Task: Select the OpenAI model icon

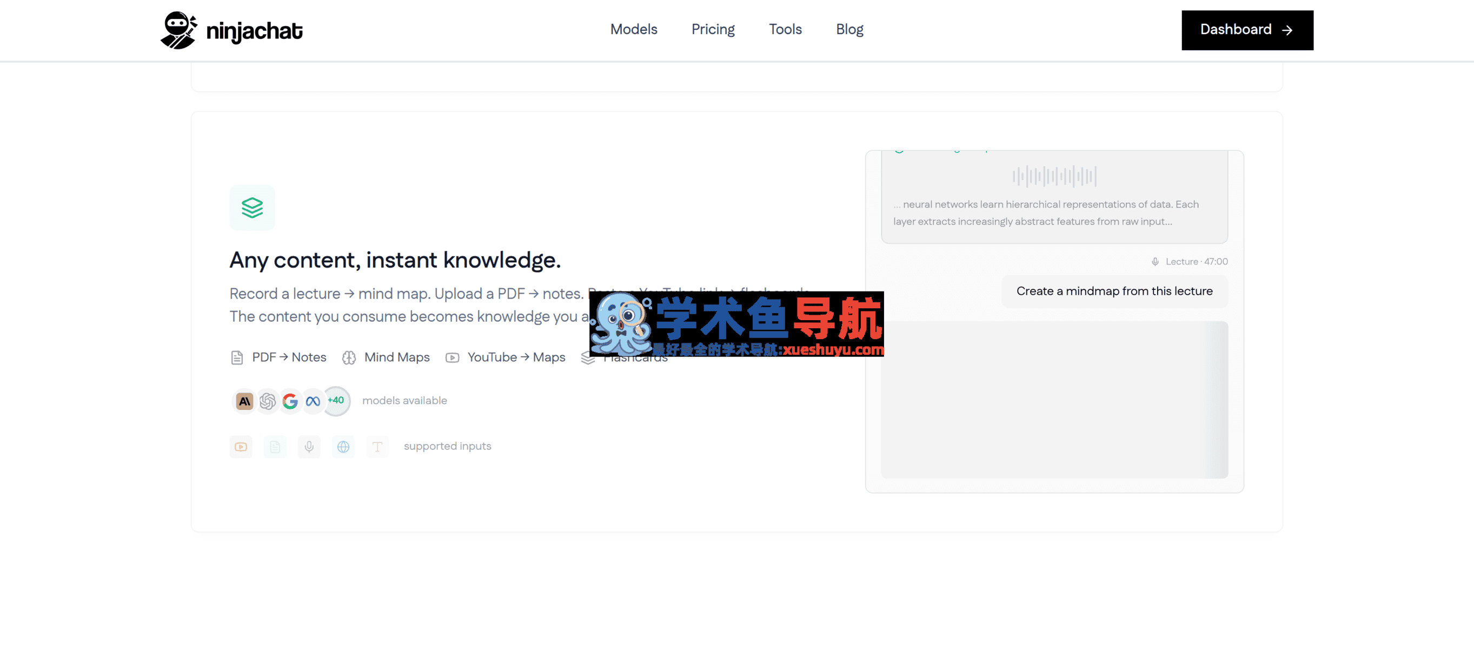Action: tap(267, 401)
